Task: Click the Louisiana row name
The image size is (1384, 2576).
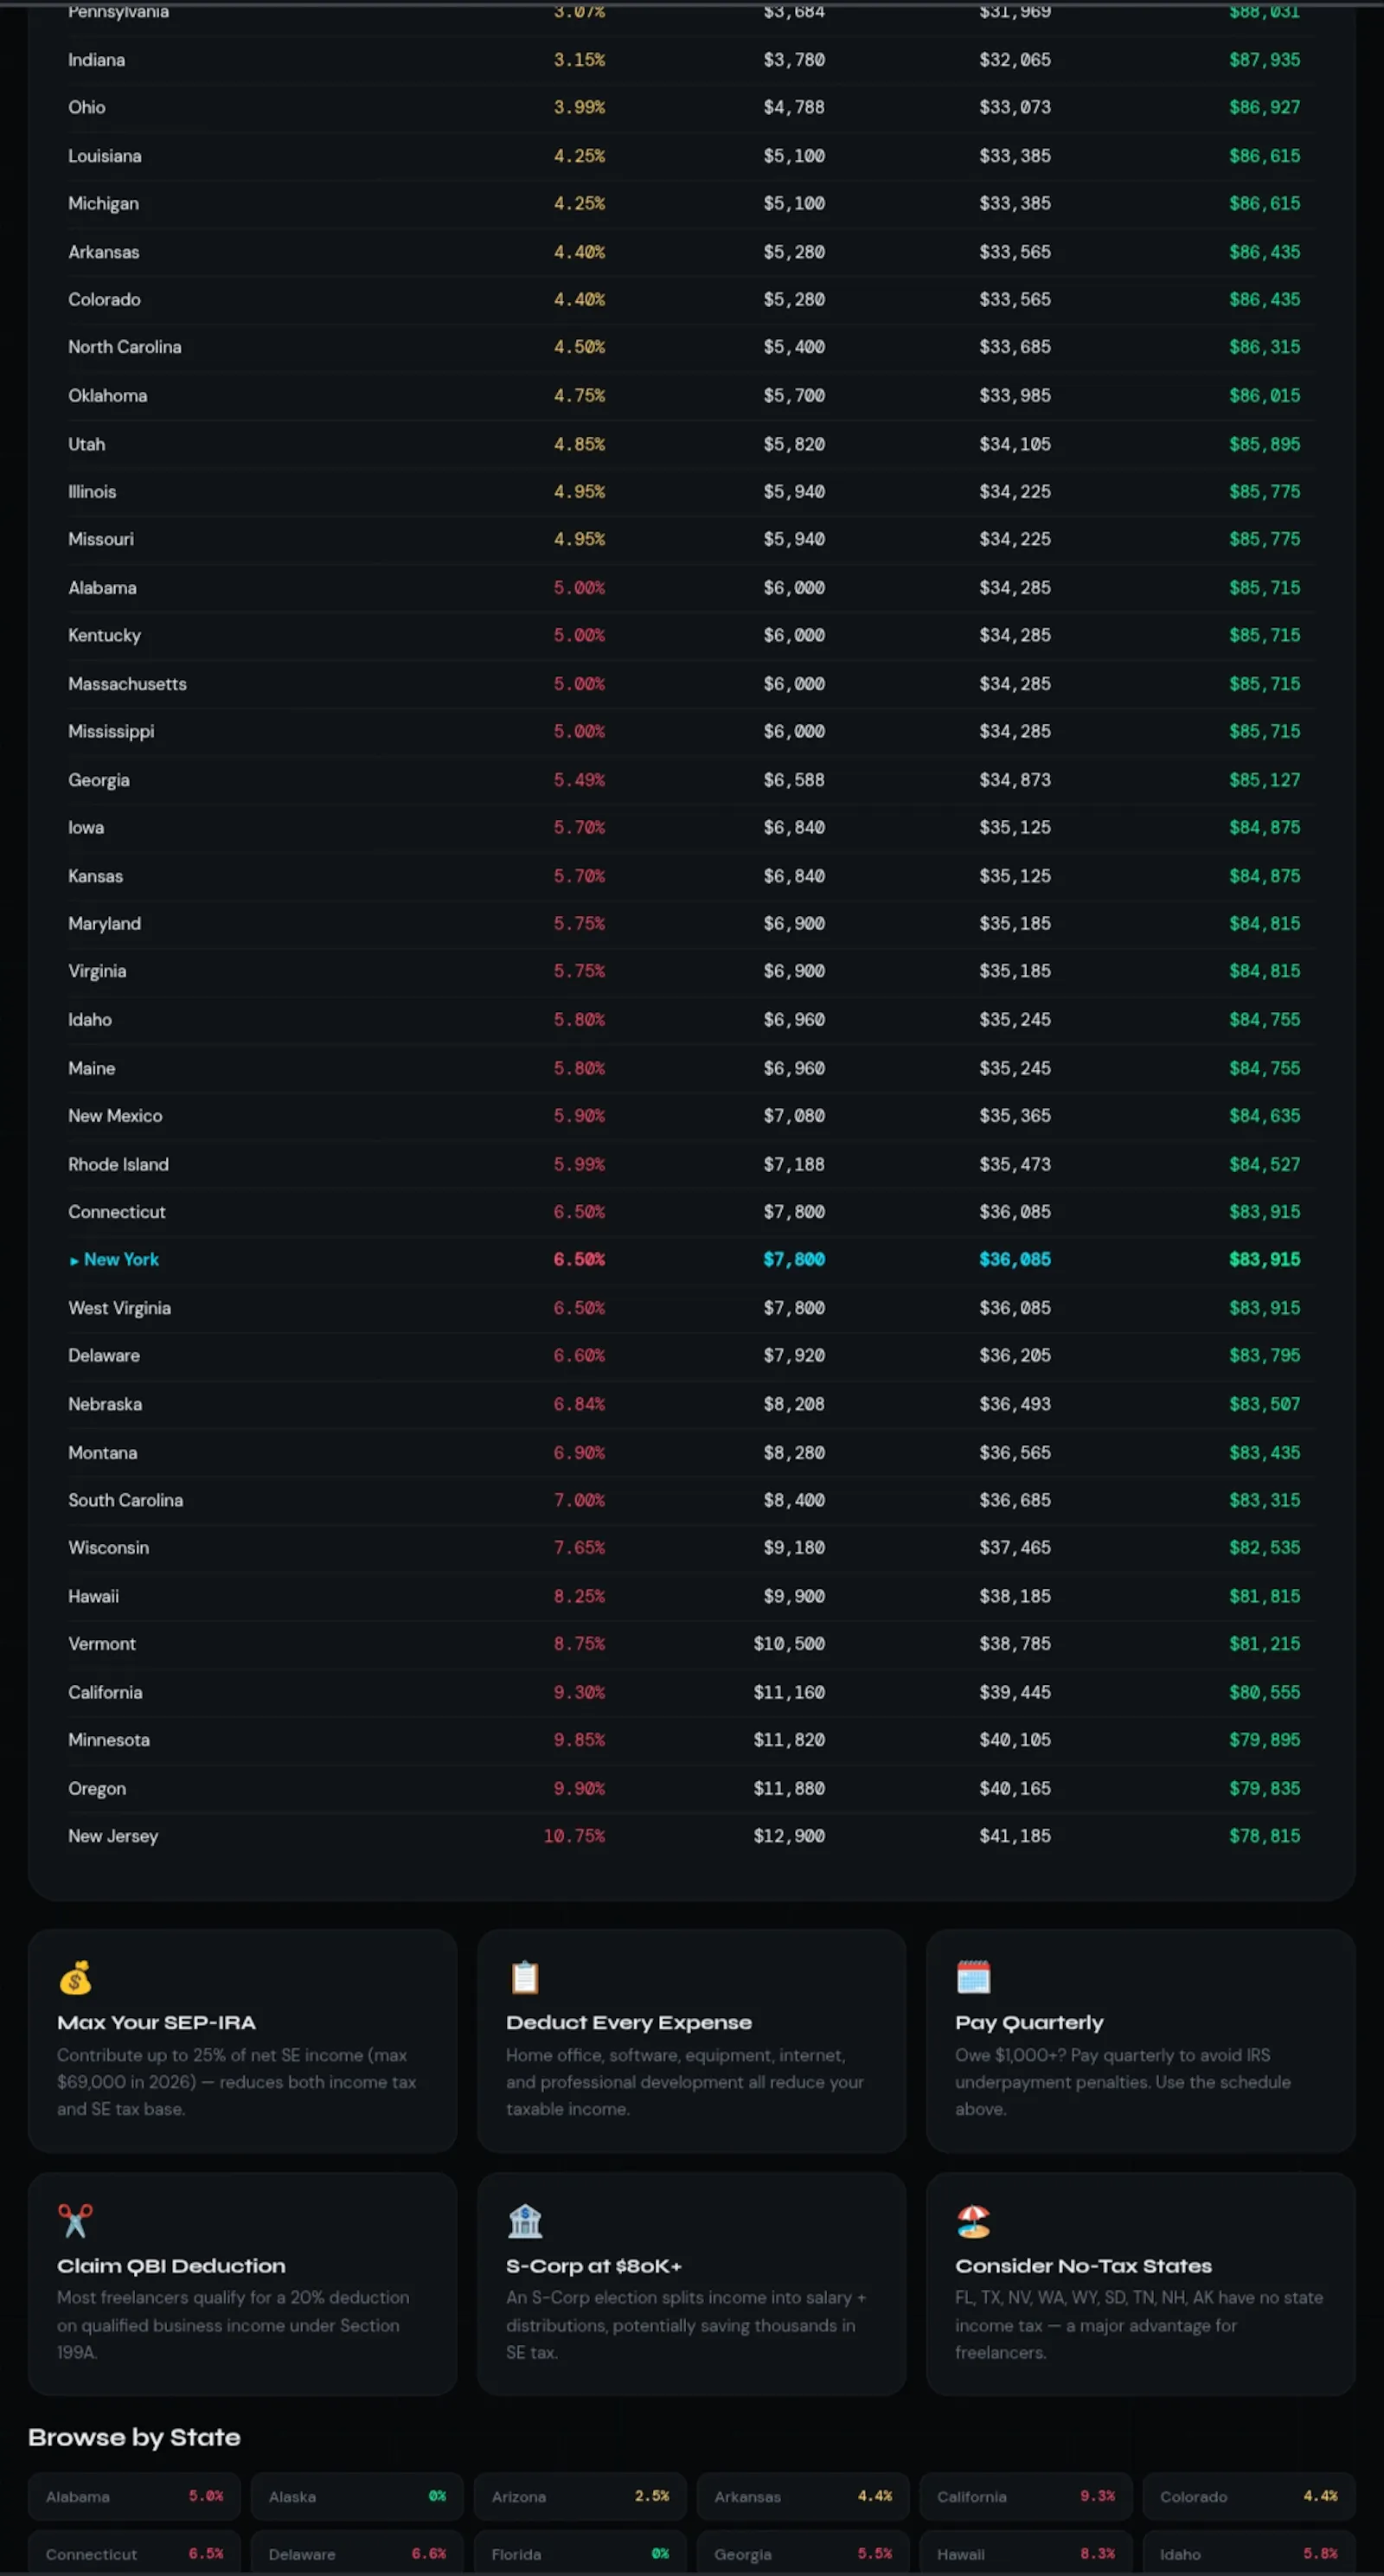Action: [x=104, y=156]
